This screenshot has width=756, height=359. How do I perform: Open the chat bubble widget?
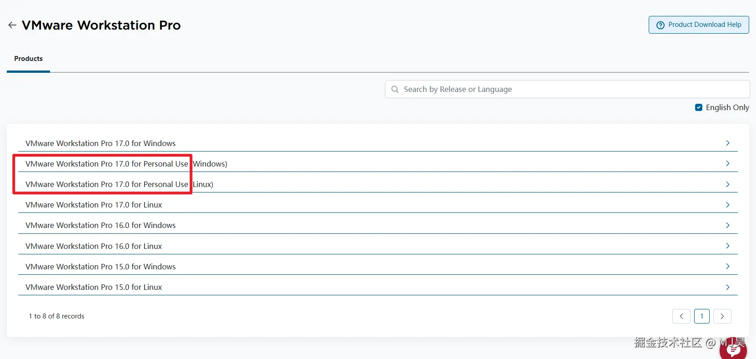point(733,349)
